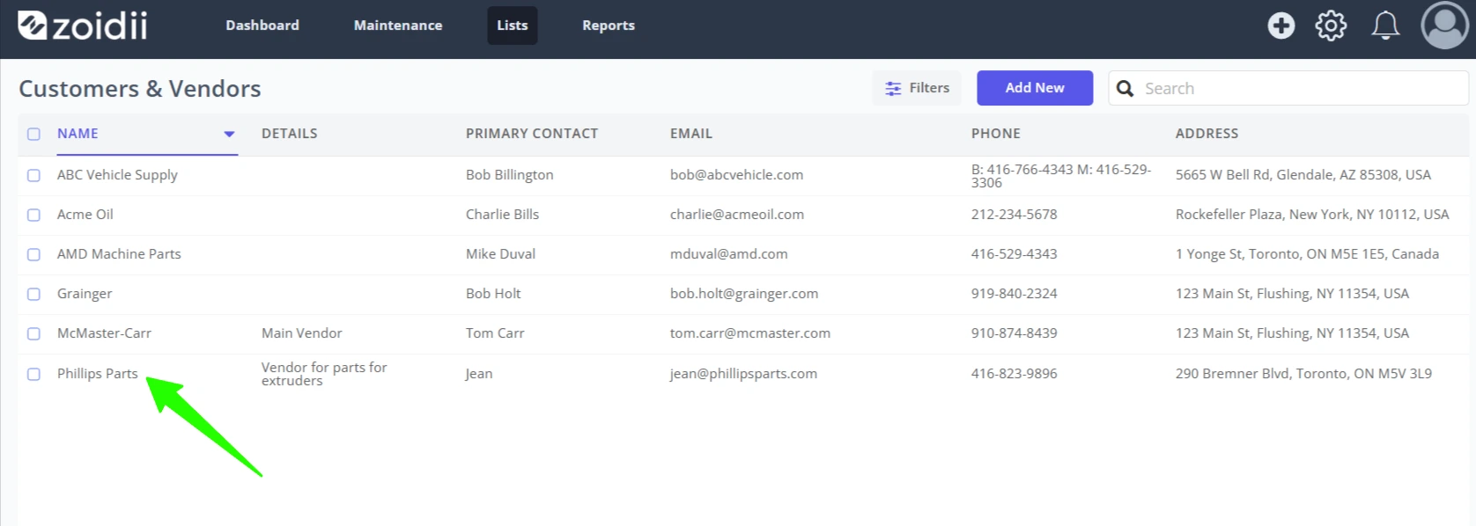Click the zoidii logo

[x=83, y=26]
